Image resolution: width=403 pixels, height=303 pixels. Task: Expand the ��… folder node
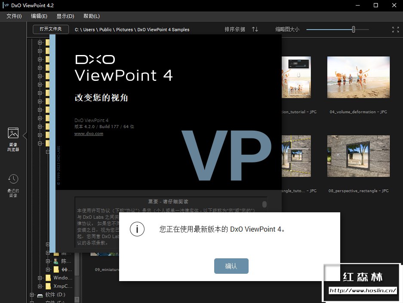48,269
